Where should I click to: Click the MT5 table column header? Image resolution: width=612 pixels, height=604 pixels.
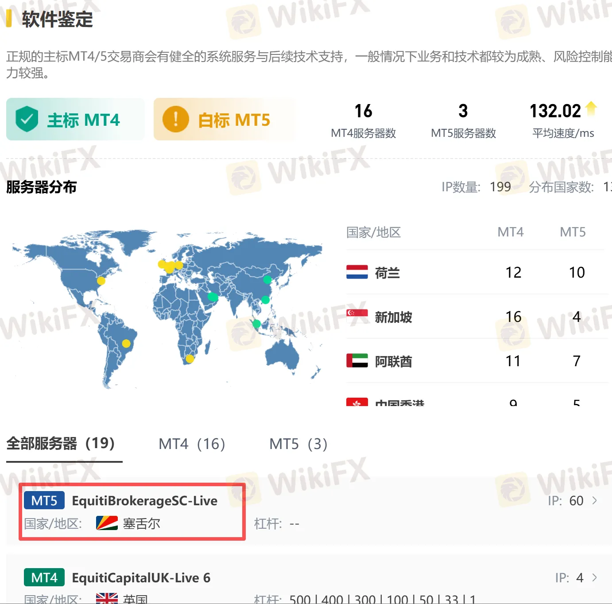(x=573, y=232)
